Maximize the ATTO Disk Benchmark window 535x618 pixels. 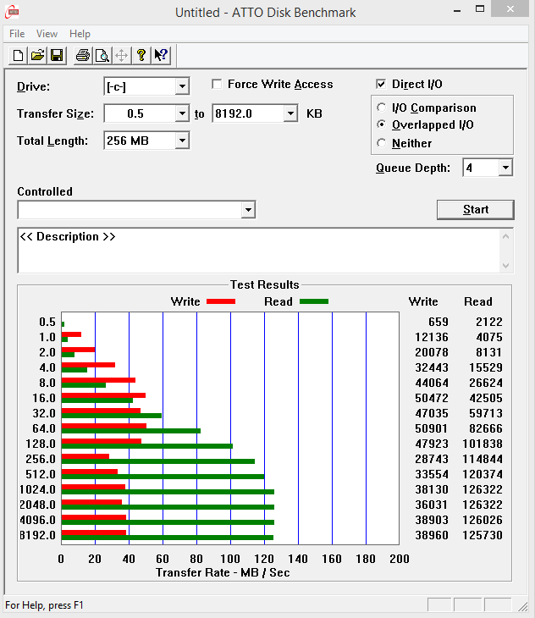pyautogui.click(x=480, y=9)
